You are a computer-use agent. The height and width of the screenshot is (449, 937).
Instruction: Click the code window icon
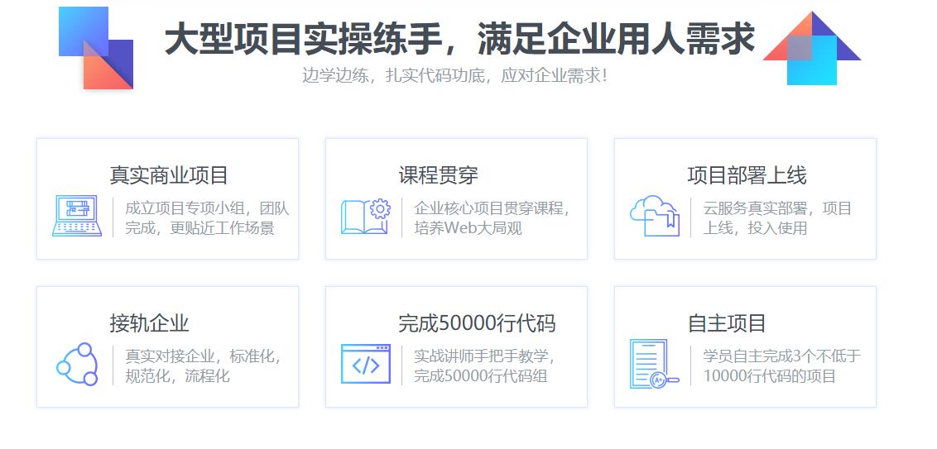click(x=365, y=364)
